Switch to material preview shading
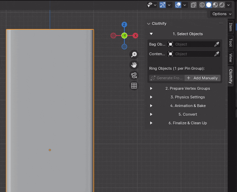 pyautogui.click(x=215, y=5)
